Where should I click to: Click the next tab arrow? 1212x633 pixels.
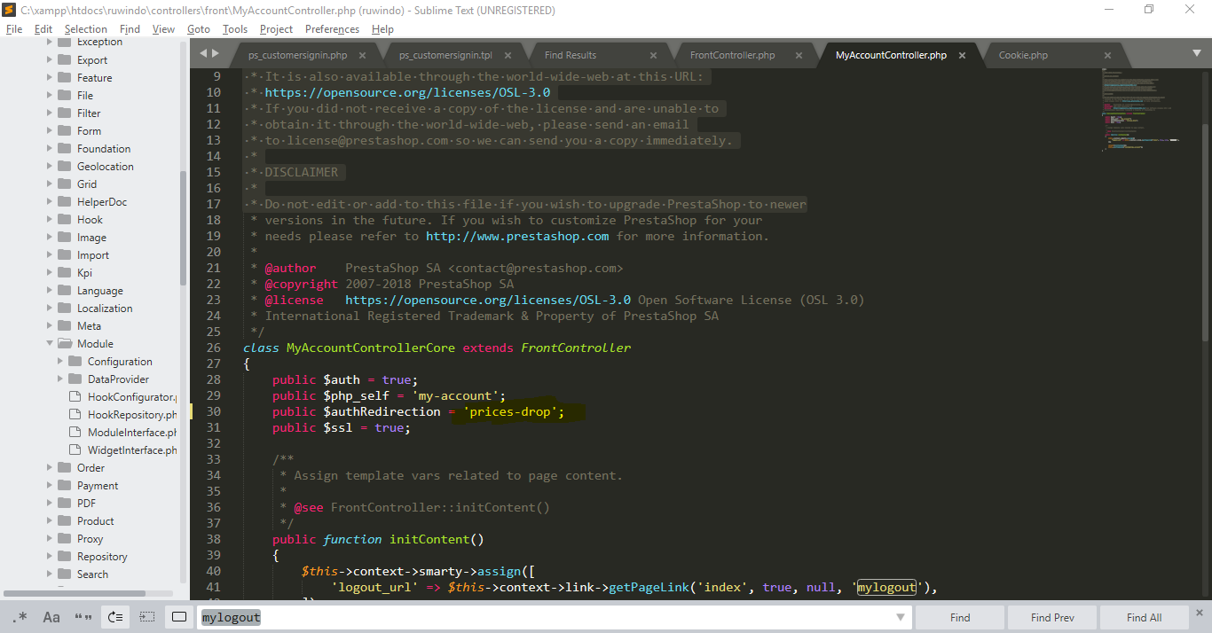coord(215,53)
